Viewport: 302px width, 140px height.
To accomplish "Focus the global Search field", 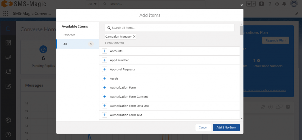I will tap(152, 4).
